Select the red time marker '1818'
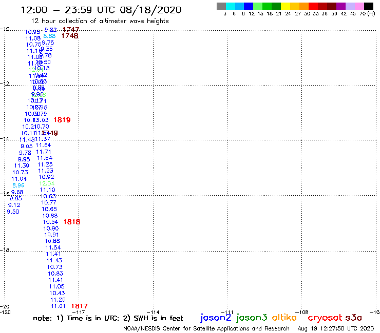This screenshot has width=380, height=333. [72, 222]
